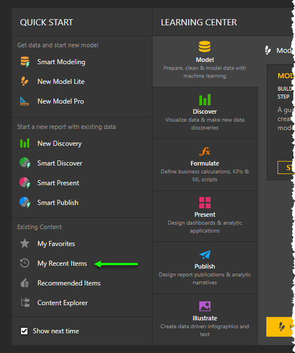Image resolution: width=295 pixels, height=353 pixels.
Task: Open the Publish learning center section
Action: tap(205, 267)
